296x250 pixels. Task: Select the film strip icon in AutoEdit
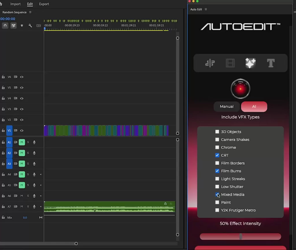230,63
